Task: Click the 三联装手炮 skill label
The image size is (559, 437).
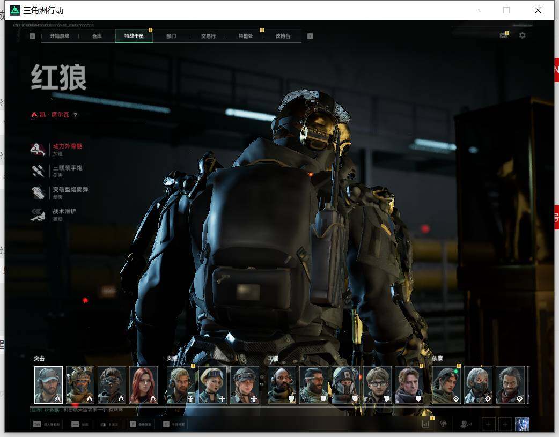Action: 68,168
